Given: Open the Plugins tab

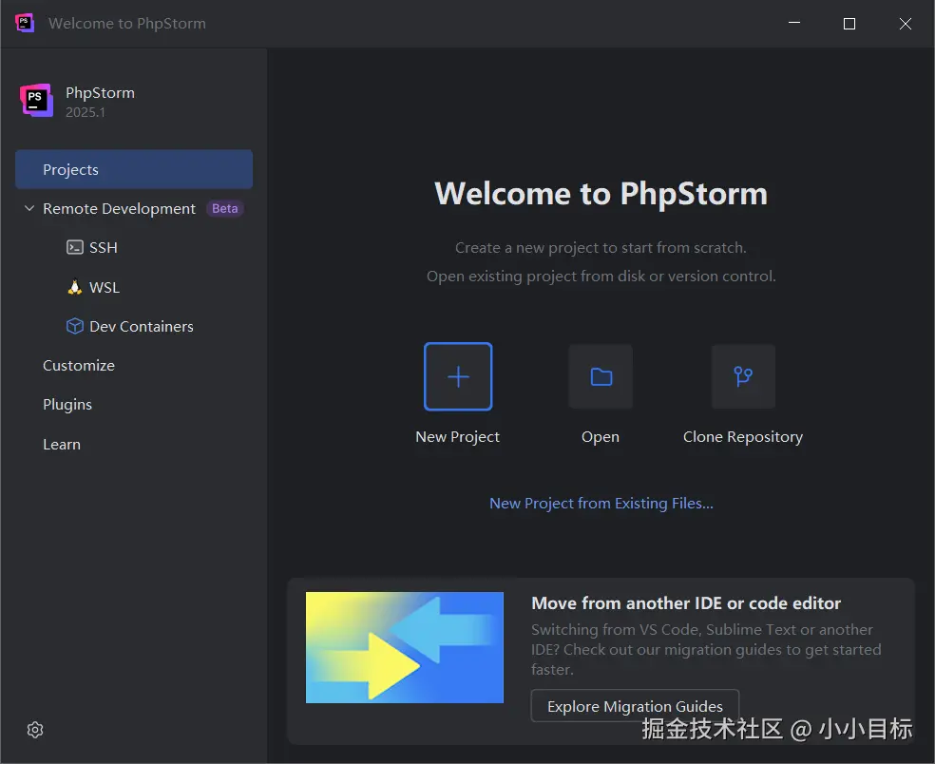Looking at the screenshot, I should [67, 405].
